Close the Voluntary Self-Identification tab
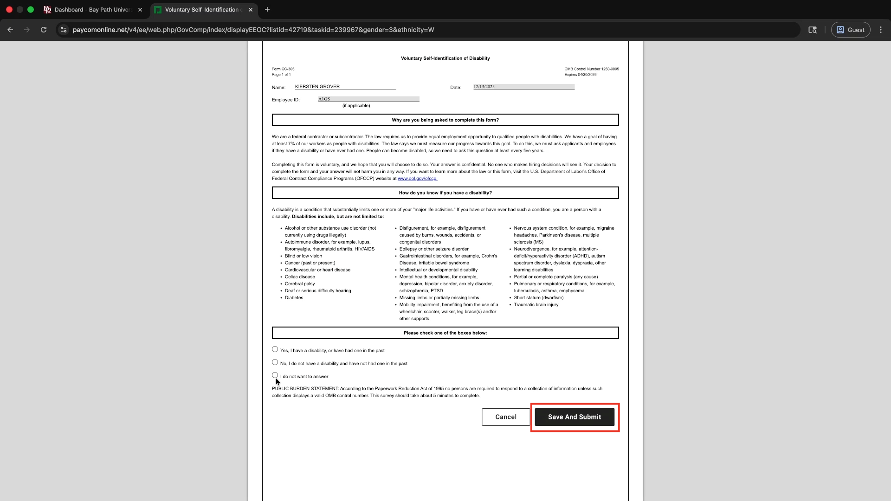Screen dimensions: 891x501 click(x=251, y=10)
